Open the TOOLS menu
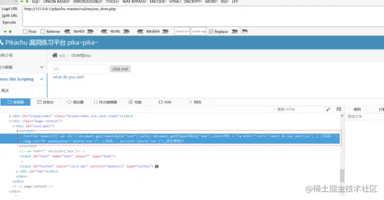Image resolution: width=384 pixels, height=200 pixels. click(112, 2)
